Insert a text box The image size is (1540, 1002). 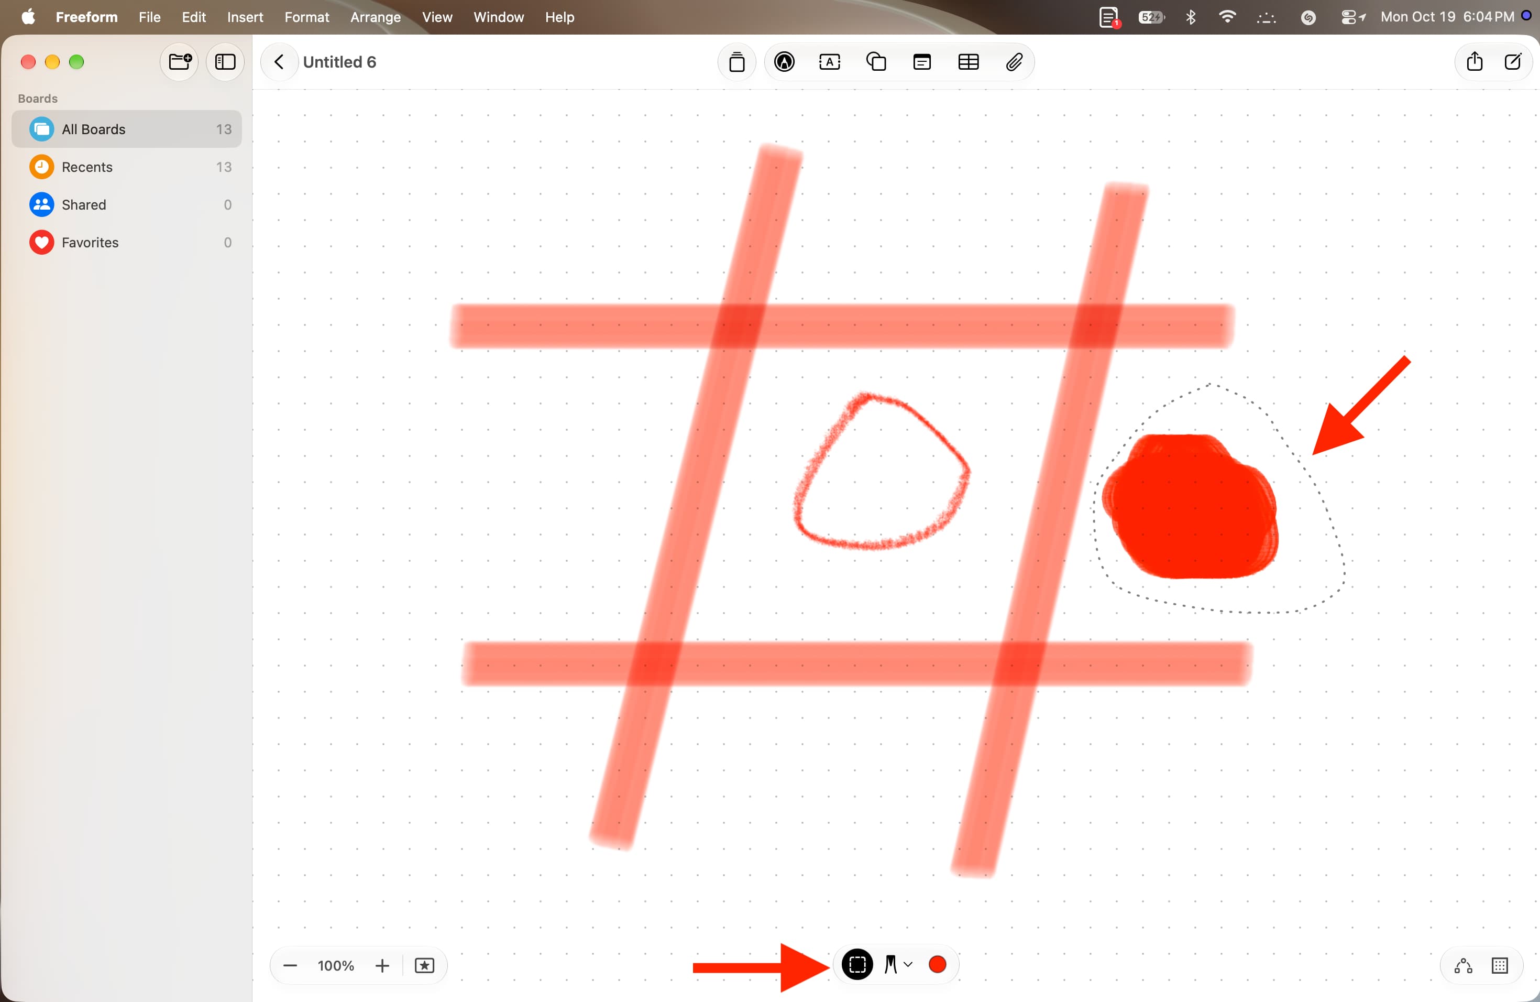830,62
